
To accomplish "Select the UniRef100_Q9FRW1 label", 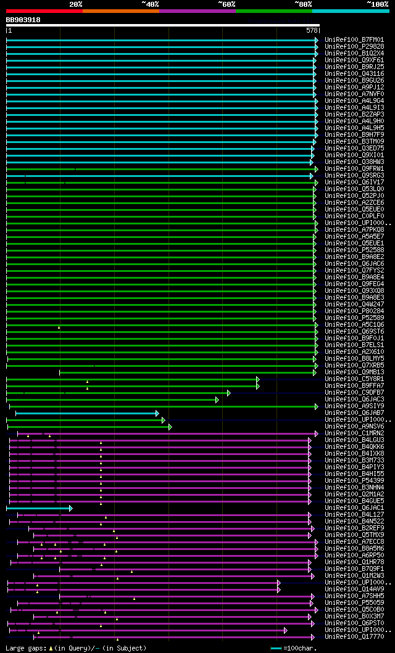I will click(x=354, y=169).
